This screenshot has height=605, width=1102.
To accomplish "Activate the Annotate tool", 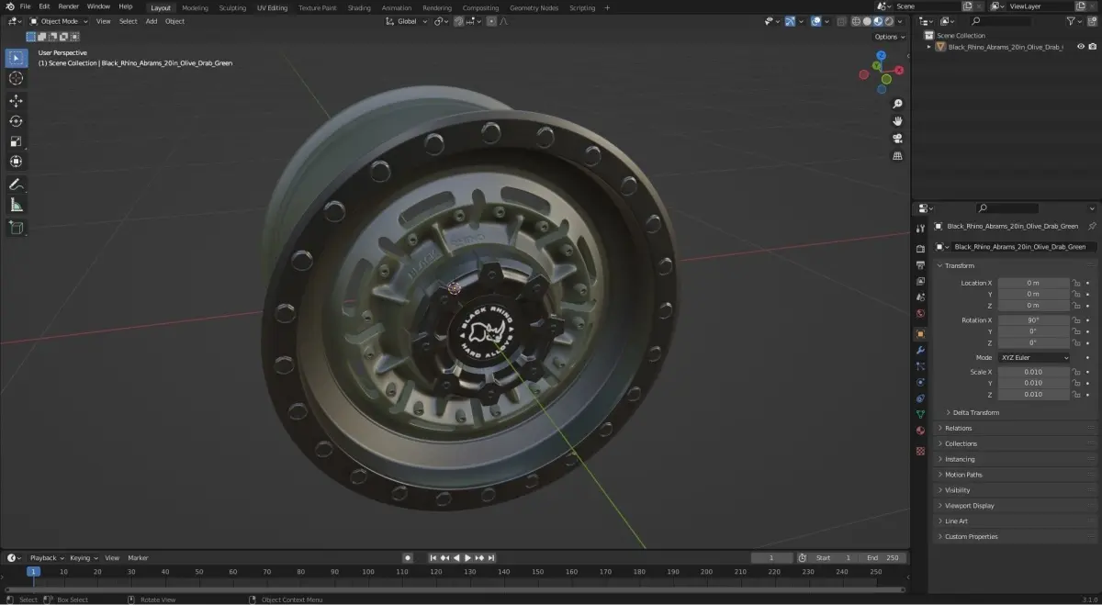I will point(16,185).
